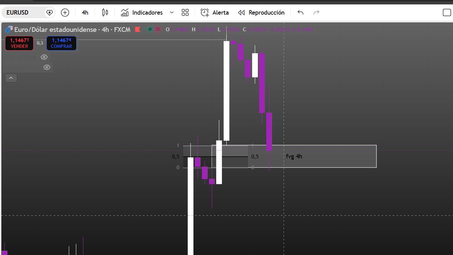Screen dimensions: 453x255
Task: Click the green market status dot
Action: 150,29
